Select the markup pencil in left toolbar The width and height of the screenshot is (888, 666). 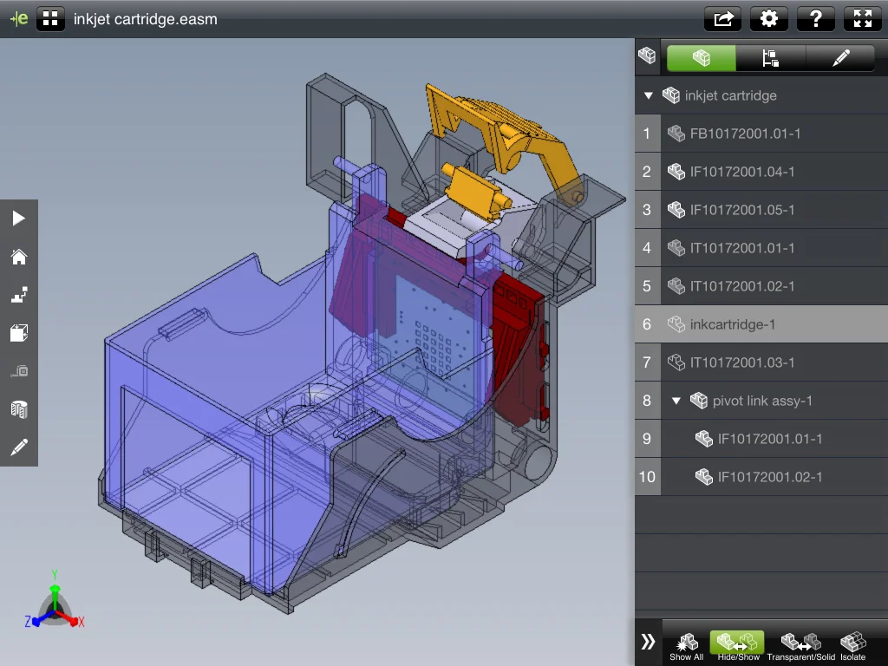point(19,447)
